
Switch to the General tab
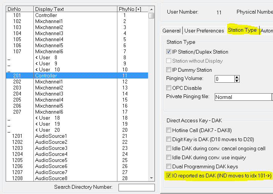(x=171, y=31)
